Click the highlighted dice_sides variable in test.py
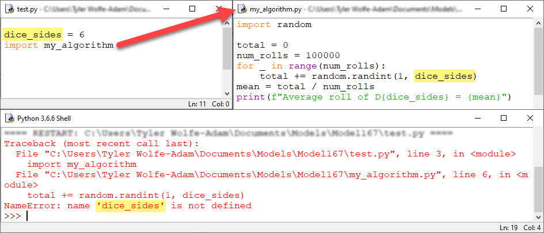The height and width of the screenshot is (233, 544). click(x=33, y=35)
